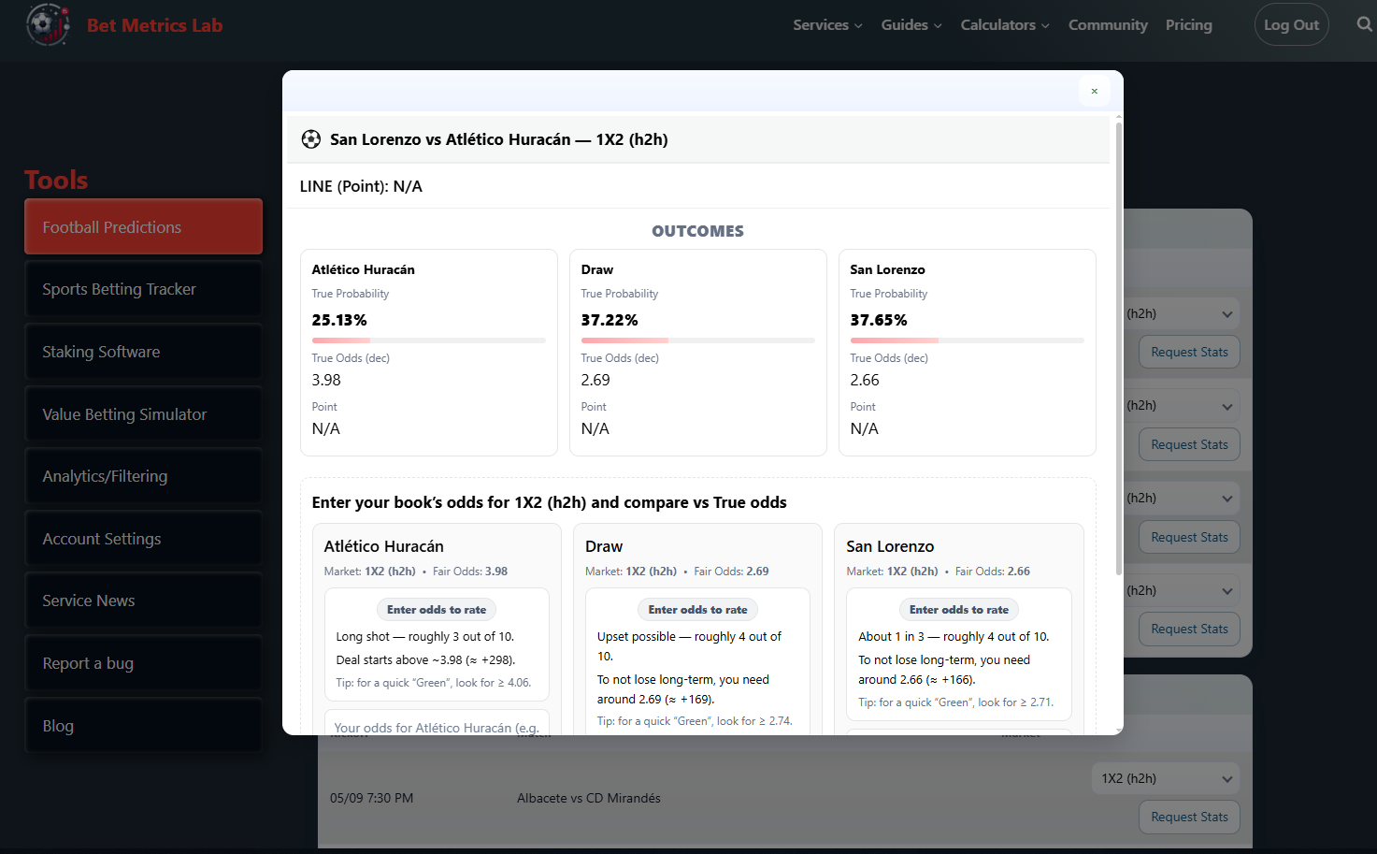Screen dimensions: 1377x854
Task: Click the 25.13% true probability value
Action: [339, 320]
